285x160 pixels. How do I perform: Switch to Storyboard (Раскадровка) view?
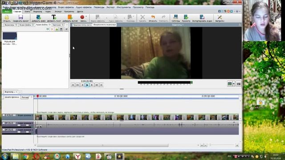pyautogui.click(x=25, y=97)
